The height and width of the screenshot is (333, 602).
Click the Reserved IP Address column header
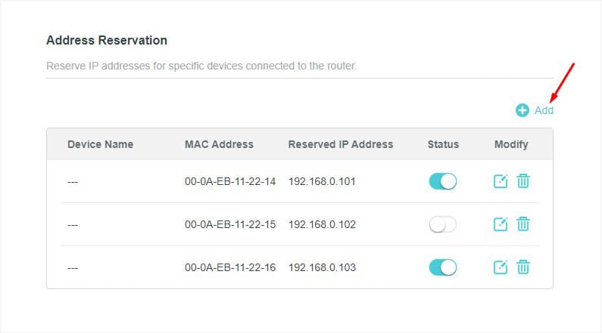pyautogui.click(x=341, y=144)
